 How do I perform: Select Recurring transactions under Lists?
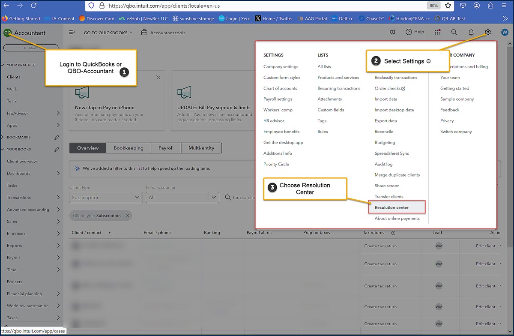pyautogui.click(x=339, y=88)
